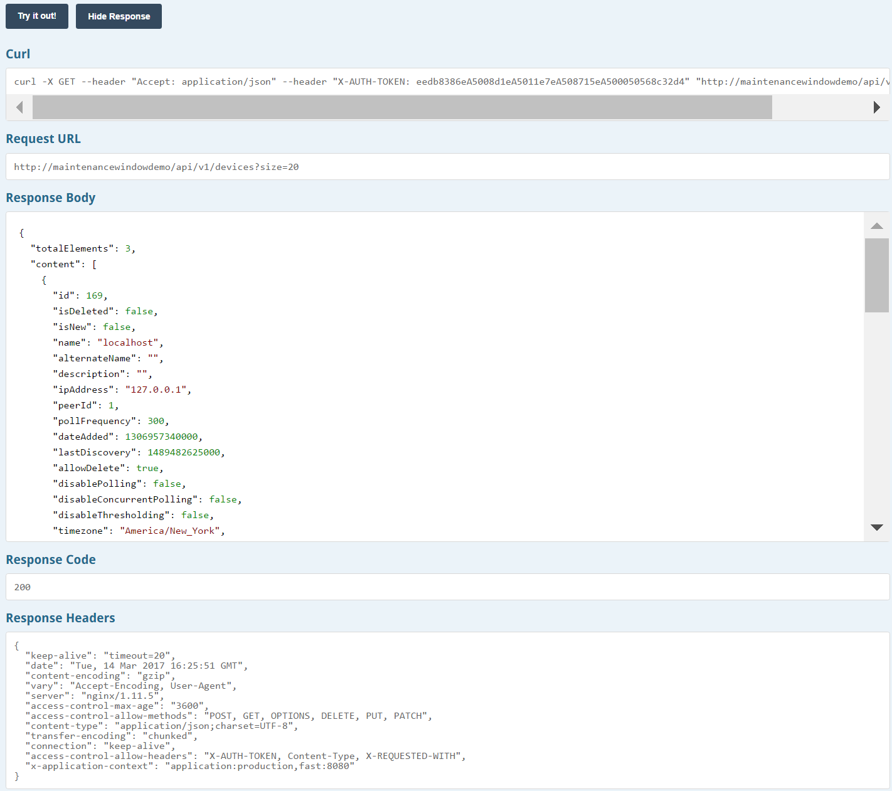Click the Curl section heading
Screen dimensions: 892x791
[x=18, y=54]
